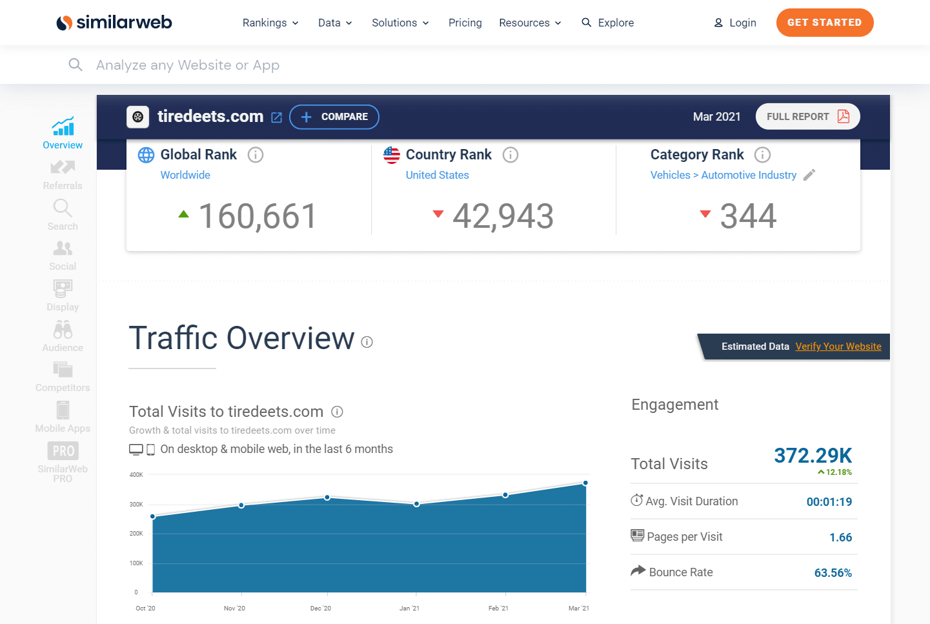Open tiredeets.com external link icon
The image size is (930, 624).
pos(277,117)
